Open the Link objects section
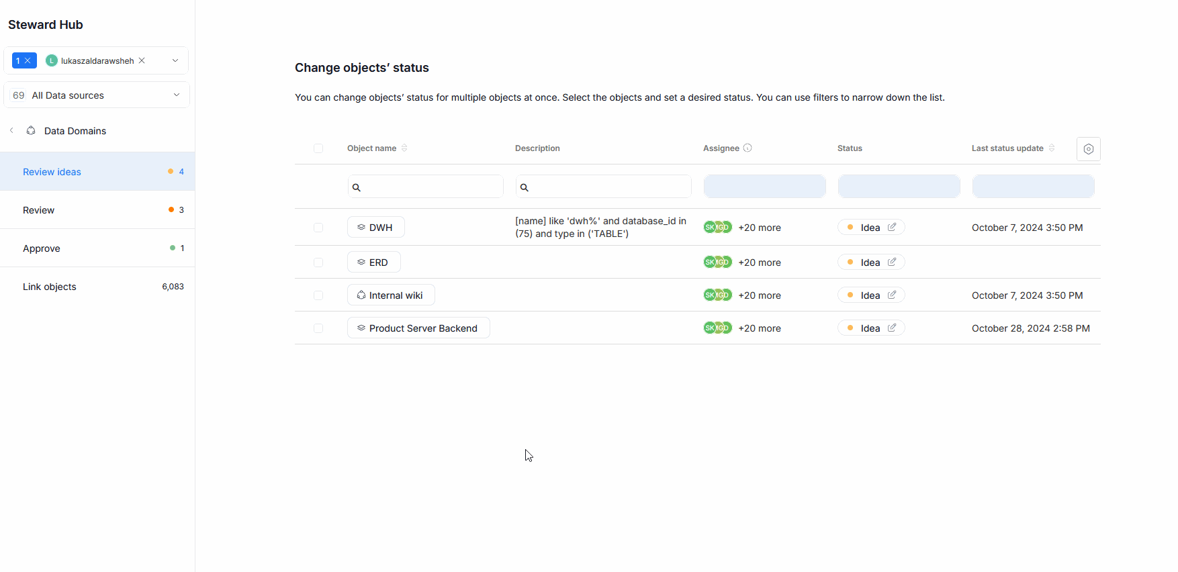 pos(50,287)
